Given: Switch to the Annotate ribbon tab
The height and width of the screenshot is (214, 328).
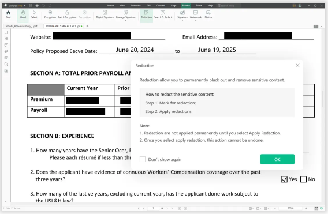Looking at the screenshot, I should pyautogui.click(x=136, y=5).
